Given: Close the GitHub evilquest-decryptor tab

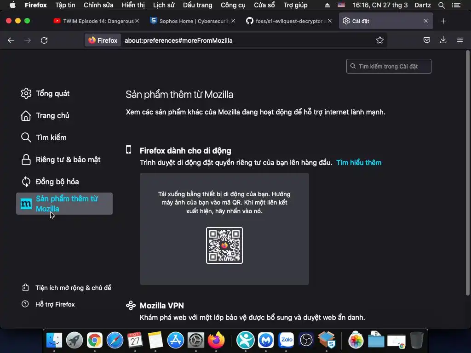Looking at the screenshot, I should [x=330, y=21].
